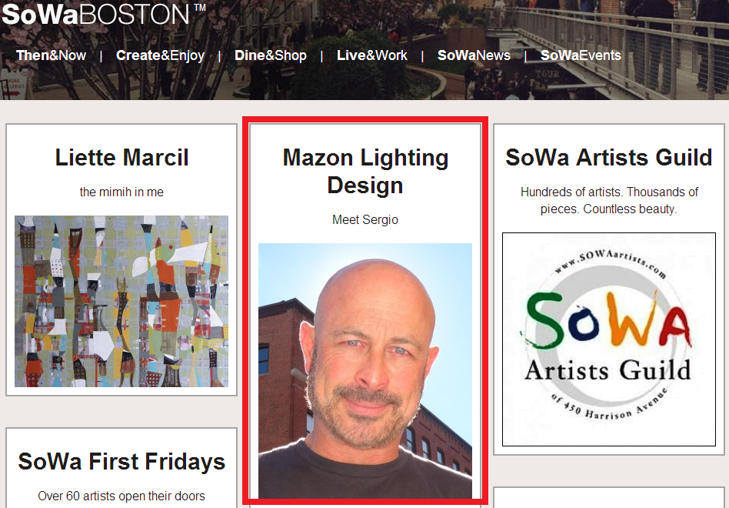The image size is (729, 508).
Task: Open the Liette Marcil abstract artwork thumbnail
Action: point(121,301)
